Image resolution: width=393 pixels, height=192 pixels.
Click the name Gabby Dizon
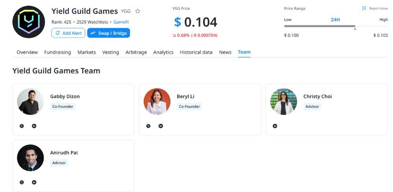point(65,96)
